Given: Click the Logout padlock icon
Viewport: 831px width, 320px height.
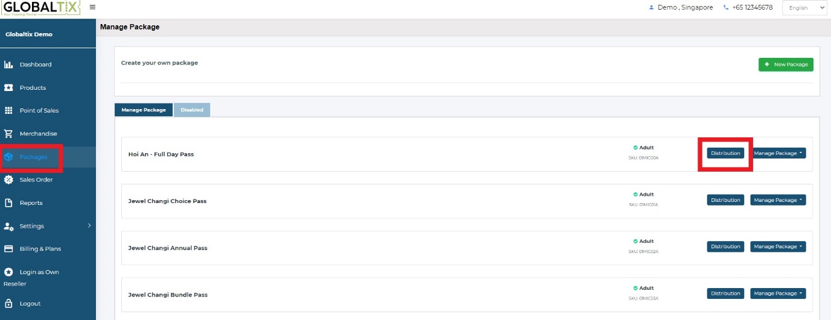Looking at the screenshot, I should pos(8,304).
